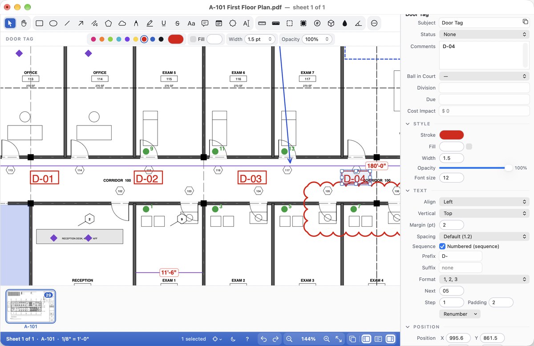The width and height of the screenshot is (534, 346).
Task: Toggle the left sidebar panel
Action: [x=366, y=339]
